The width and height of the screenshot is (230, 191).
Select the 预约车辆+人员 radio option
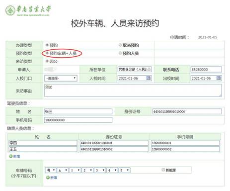point(47,53)
